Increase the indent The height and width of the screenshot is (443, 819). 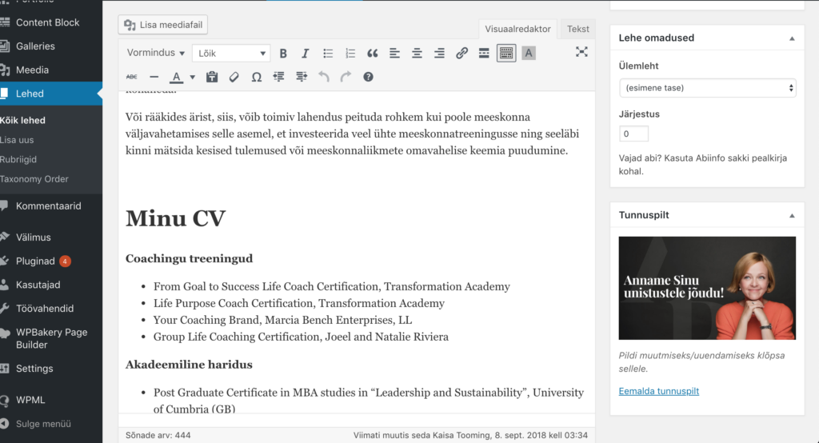click(x=302, y=77)
